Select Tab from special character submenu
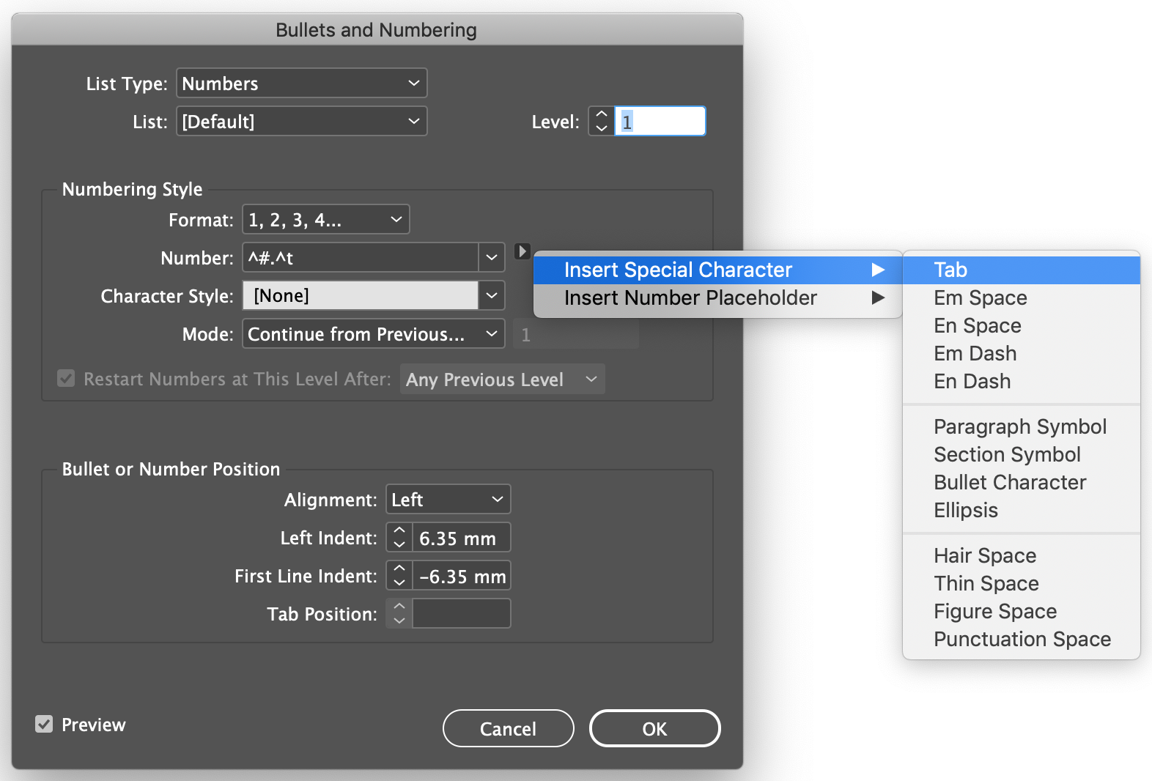This screenshot has height=781, width=1152. click(950, 270)
